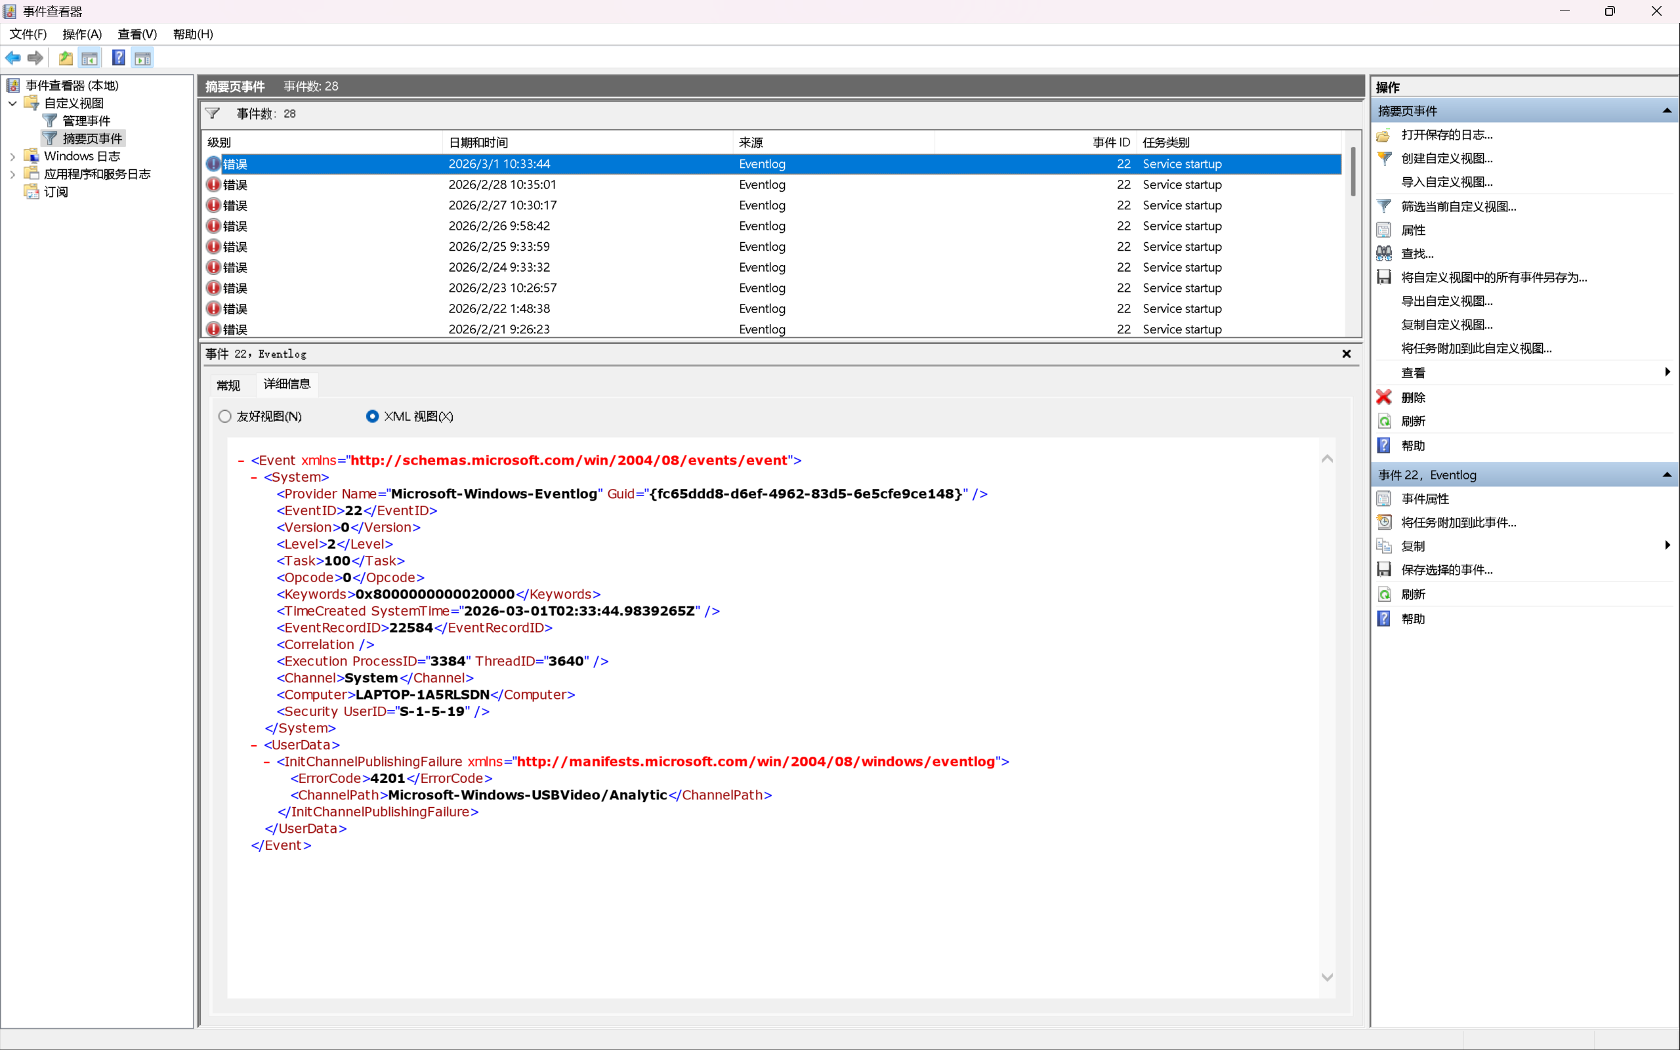Image resolution: width=1680 pixels, height=1050 pixels.
Task: Click the forward arrow toolbar icon
Action: 35,58
